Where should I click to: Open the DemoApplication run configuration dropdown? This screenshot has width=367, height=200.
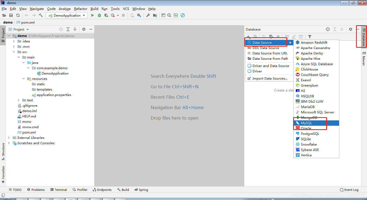tap(67, 15)
